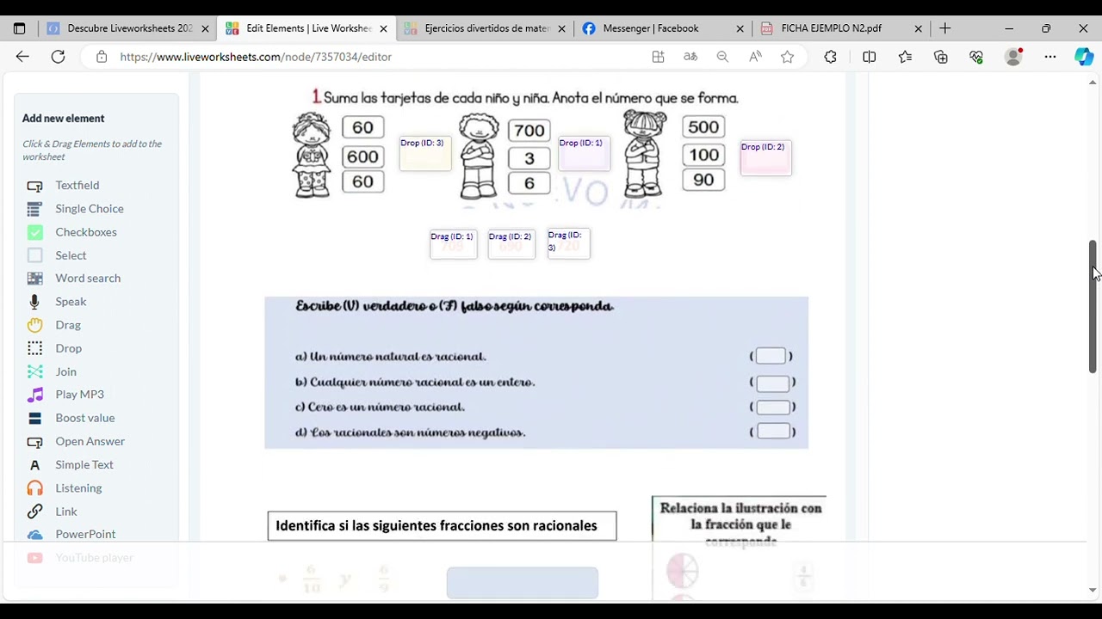Select the Drop (ID: 1) zone
The width and height of the screenshot is (1102, 619).
pyautogui.click(x=584, y=154)
